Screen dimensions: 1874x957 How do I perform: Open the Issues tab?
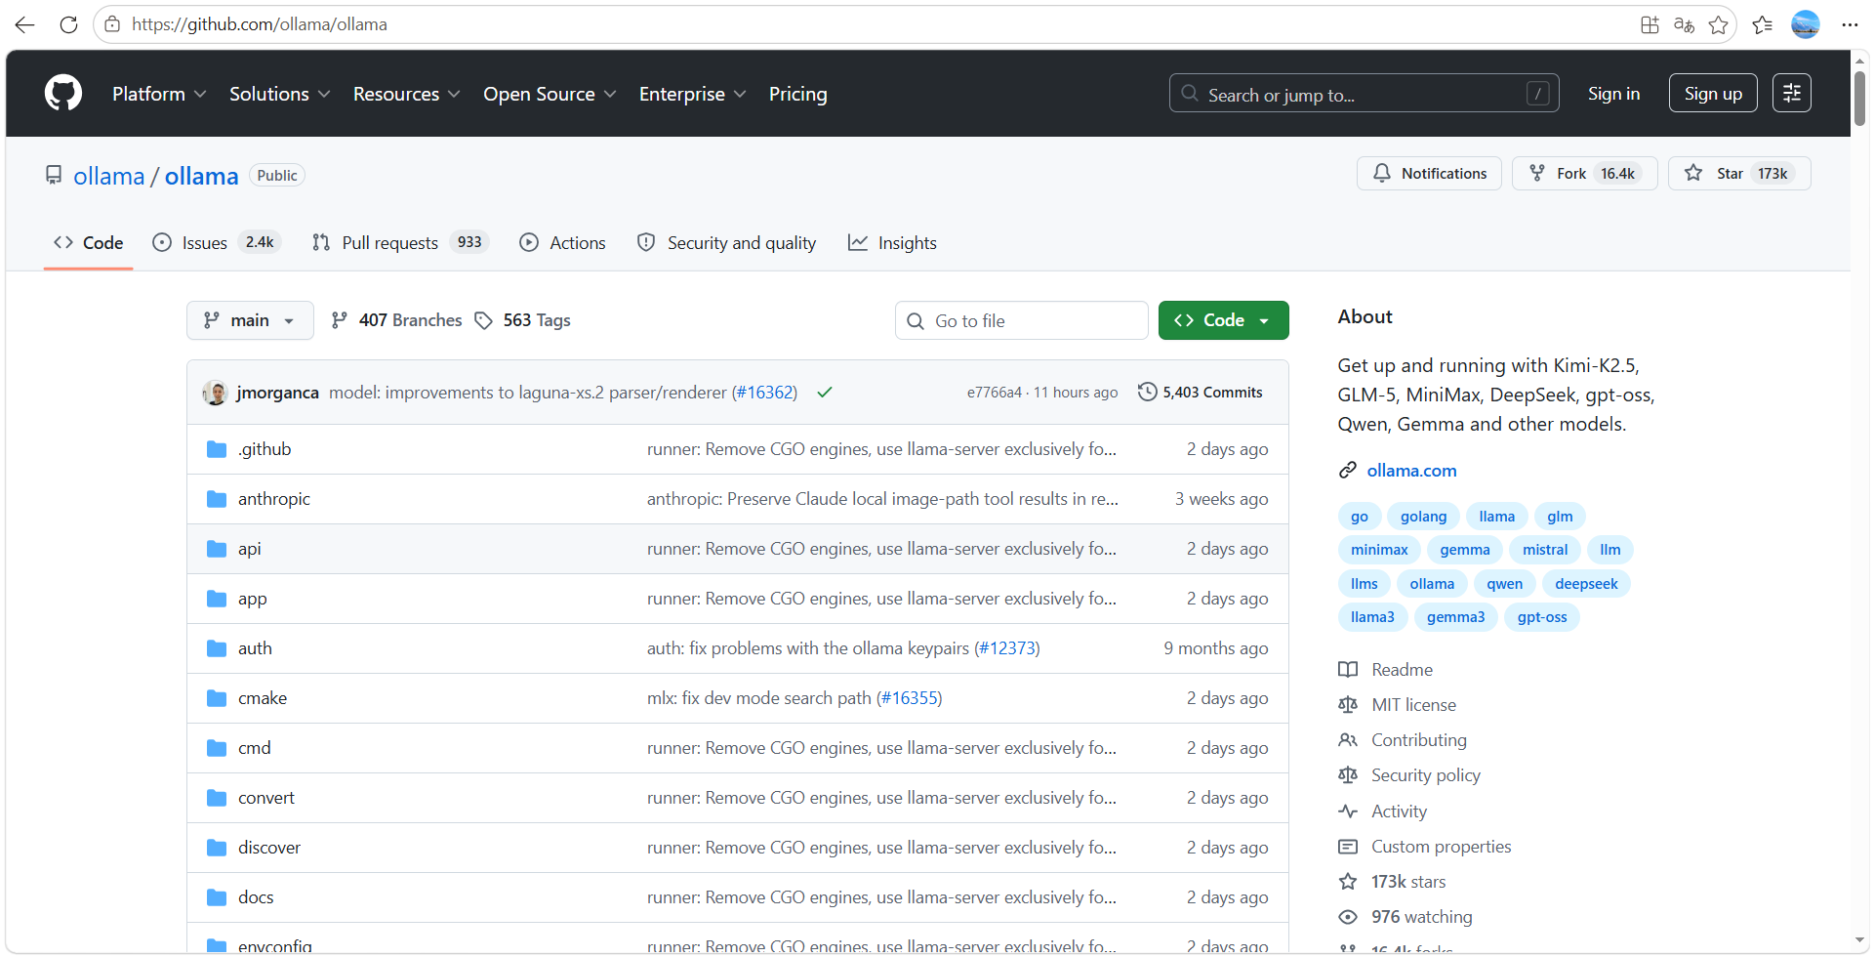point(217,242)
